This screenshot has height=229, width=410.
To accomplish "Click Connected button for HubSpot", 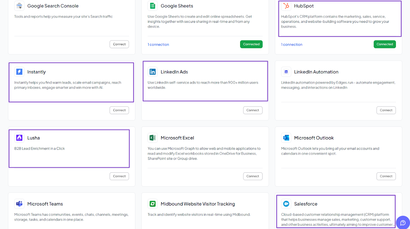I will point(385,44).
